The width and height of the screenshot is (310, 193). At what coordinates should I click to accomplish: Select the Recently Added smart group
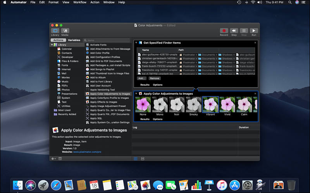pos(67,114)
